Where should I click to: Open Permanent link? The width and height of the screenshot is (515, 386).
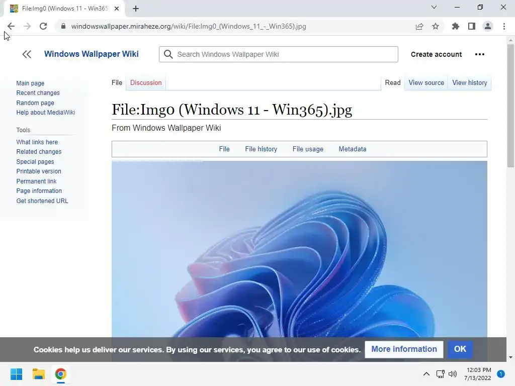[36, 181]
